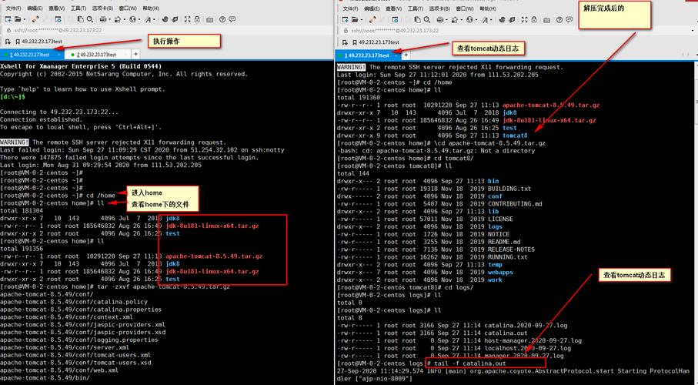Image resolution: width=698 pixels, height=385 pixels.
Task: Expand Open Session dropdown arrow in left window
Action: pos(25,19)
